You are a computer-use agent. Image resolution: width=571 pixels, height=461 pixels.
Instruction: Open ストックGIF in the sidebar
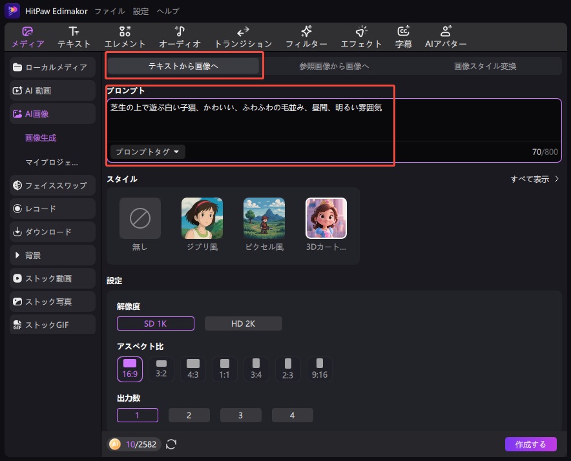point(52,325)
